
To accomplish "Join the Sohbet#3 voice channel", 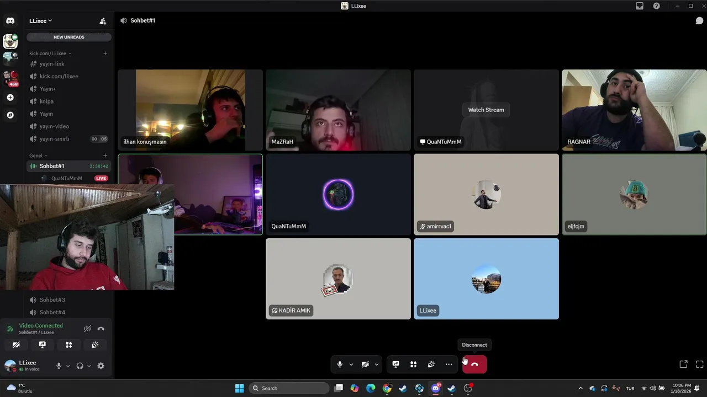I will 69,300.
